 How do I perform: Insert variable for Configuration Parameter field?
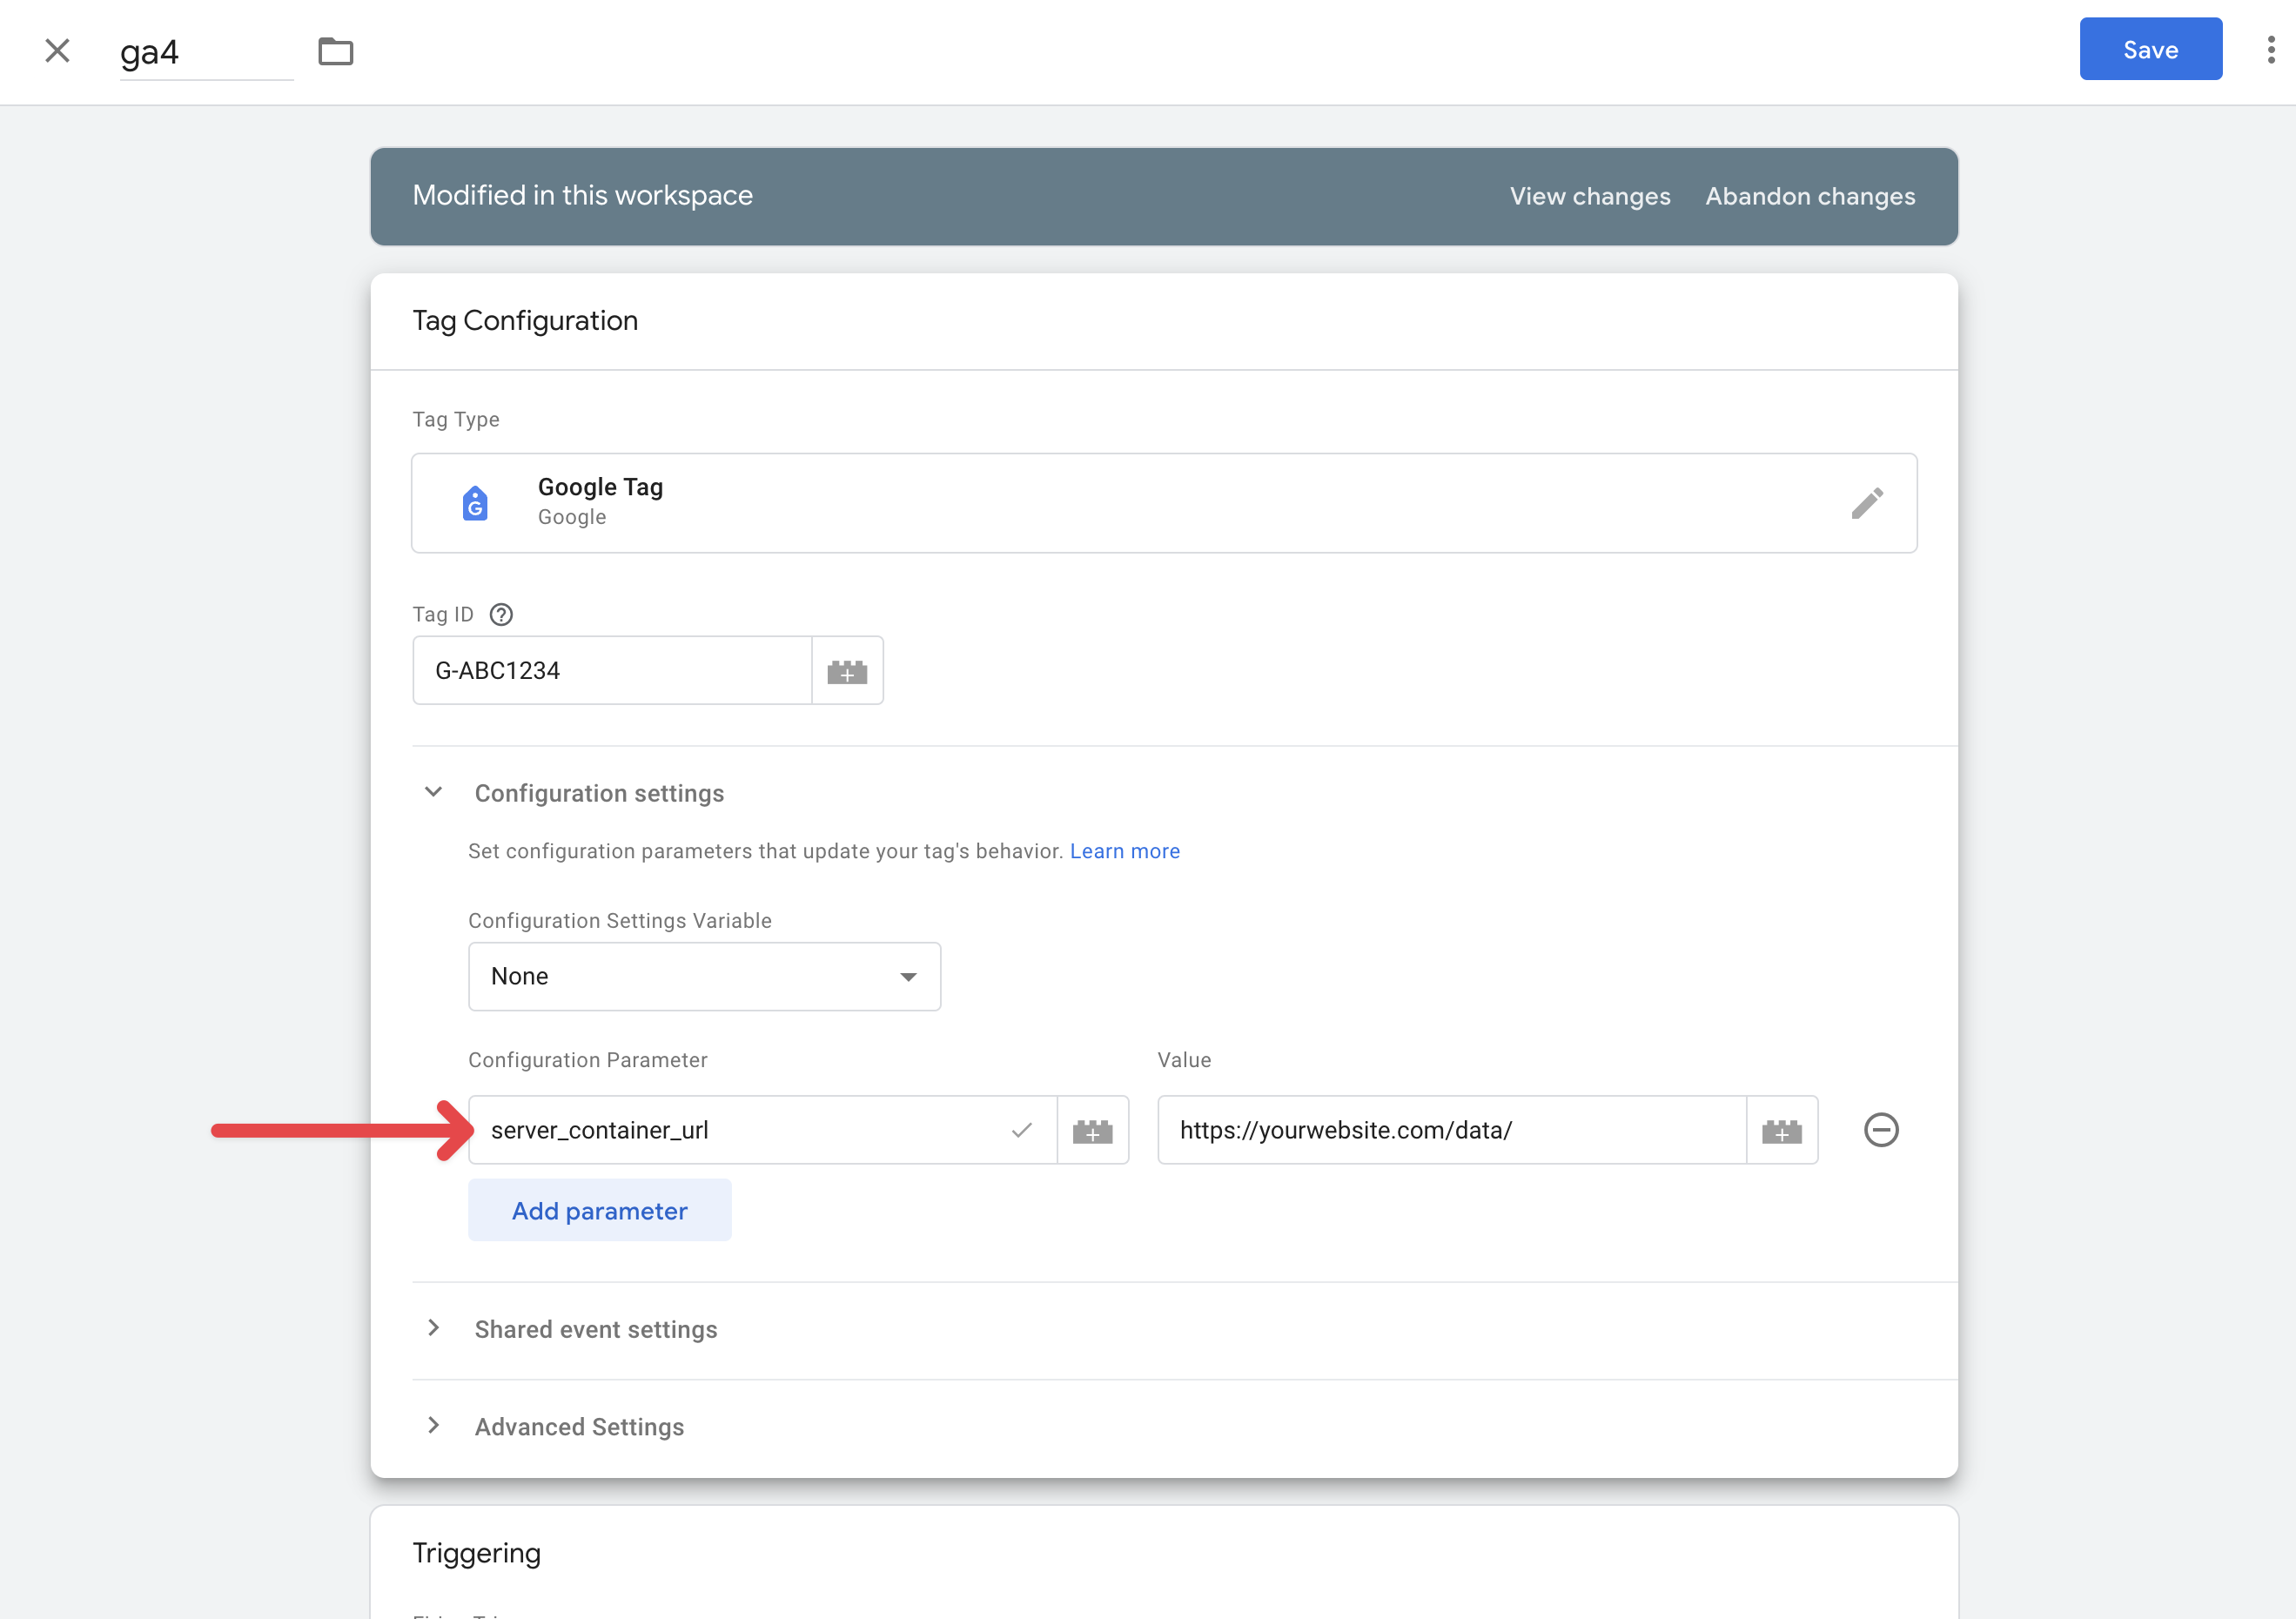pyautogui.click(x=1092, y=1130)
